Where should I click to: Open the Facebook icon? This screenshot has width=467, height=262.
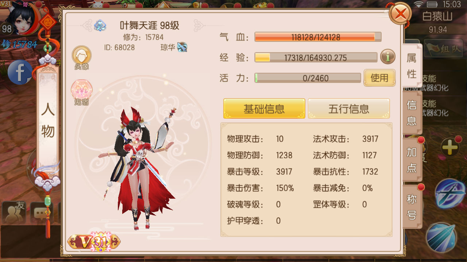[19, 72]
